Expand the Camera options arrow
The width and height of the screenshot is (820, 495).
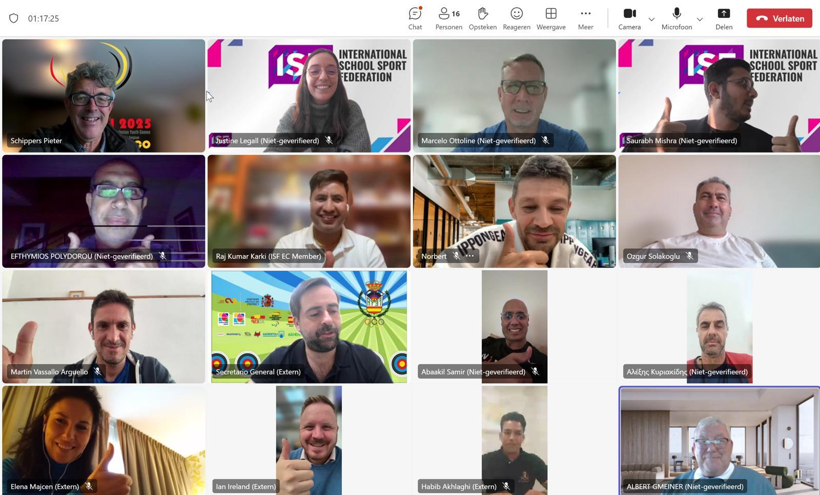[651, 19]
